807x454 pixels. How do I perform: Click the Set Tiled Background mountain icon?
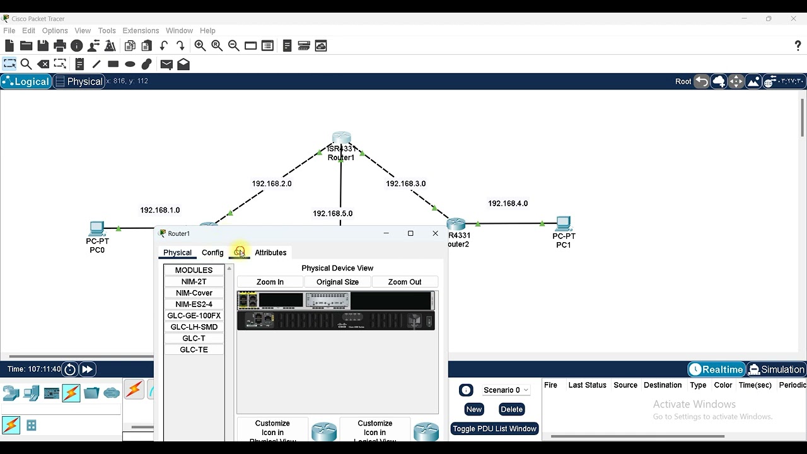(x=753, y=81)
